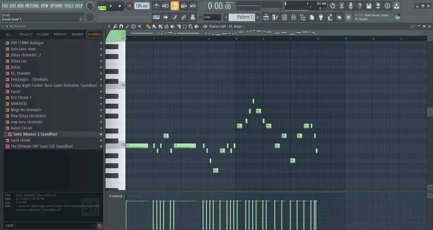
Task: Toggle overdub/blend recording icon
Action: [184, 6]
